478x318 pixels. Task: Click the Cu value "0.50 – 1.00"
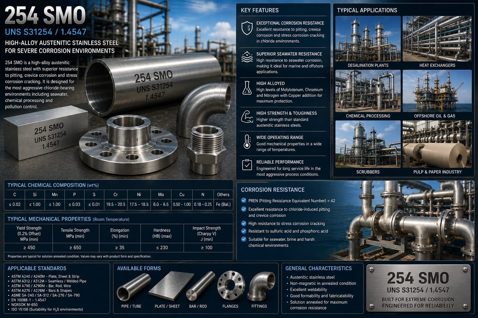(182, 204)
